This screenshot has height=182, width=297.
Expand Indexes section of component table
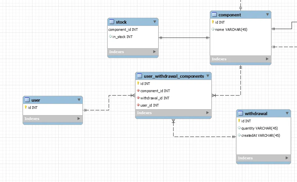(x=267, y=59)
